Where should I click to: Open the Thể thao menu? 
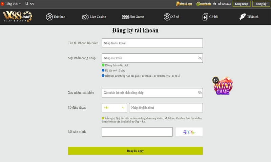point(49,17)
